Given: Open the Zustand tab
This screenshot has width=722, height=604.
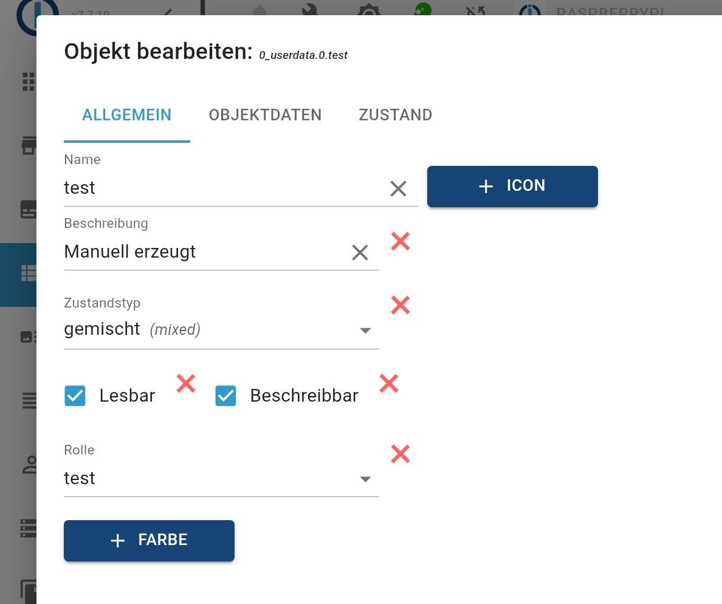Looking at the screenshot, I should click(x=395, y=115).
